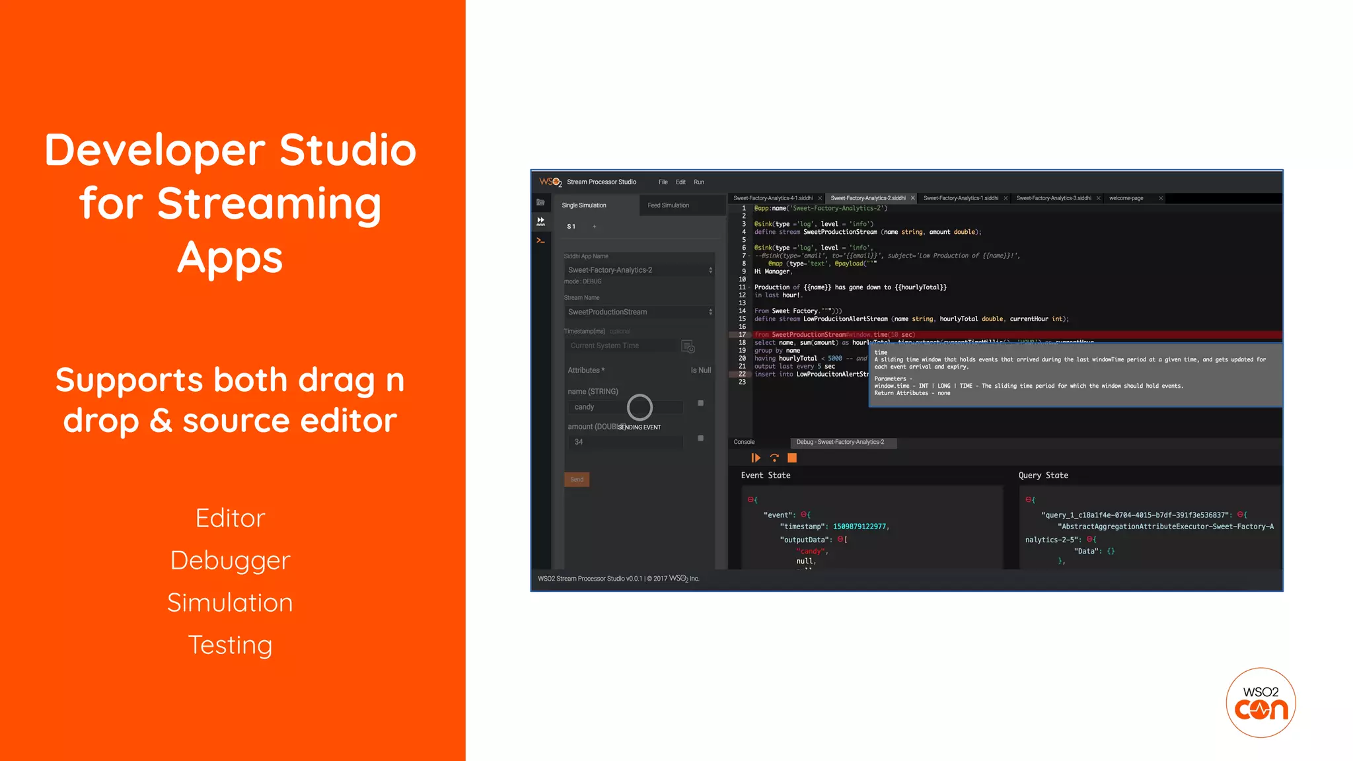
Task: Click the Send button
Action: tap(577, 480)
